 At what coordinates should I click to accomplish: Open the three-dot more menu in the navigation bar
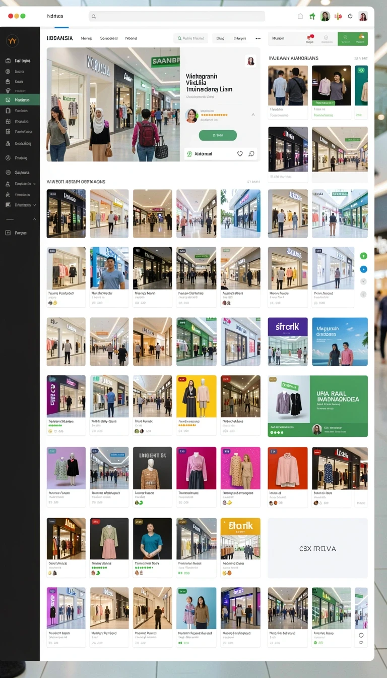(258, 38)
